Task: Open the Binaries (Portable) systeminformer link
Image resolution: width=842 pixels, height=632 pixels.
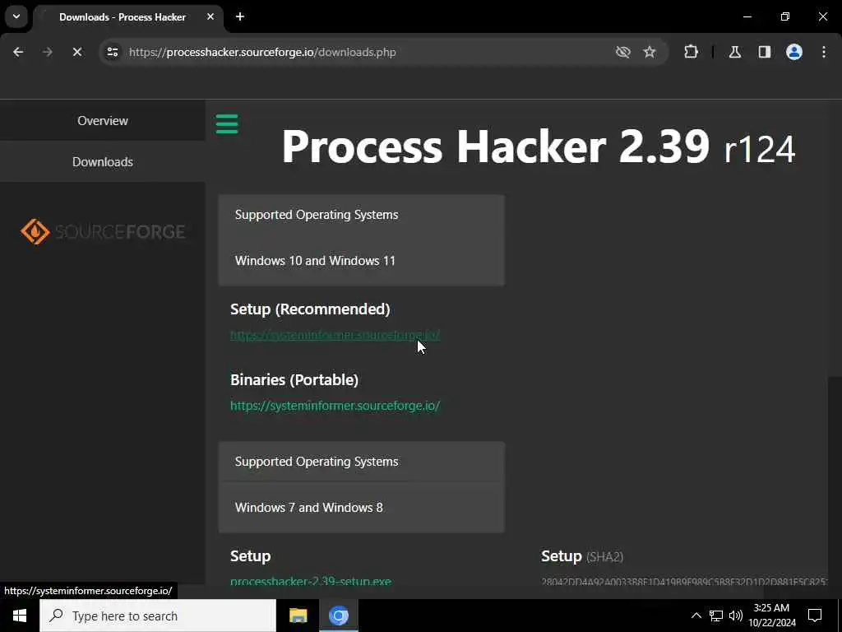Action: [x=335, y=406]
